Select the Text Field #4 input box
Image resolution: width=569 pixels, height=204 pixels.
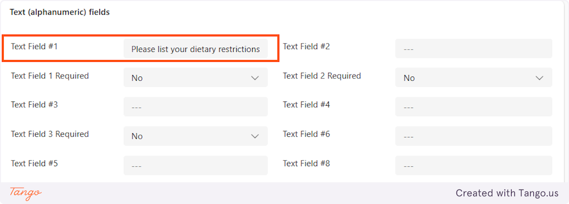(473, 107)
